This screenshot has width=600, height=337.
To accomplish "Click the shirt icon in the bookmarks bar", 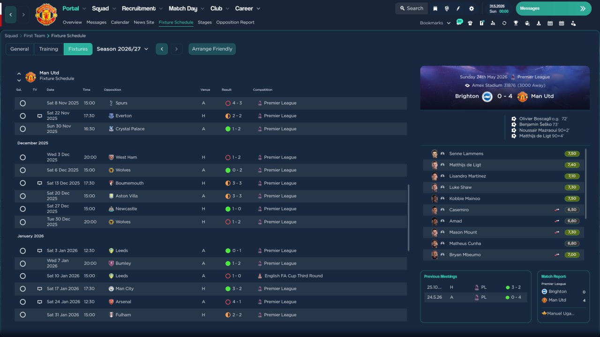I will pyautogui.click(x=470, y=23).
